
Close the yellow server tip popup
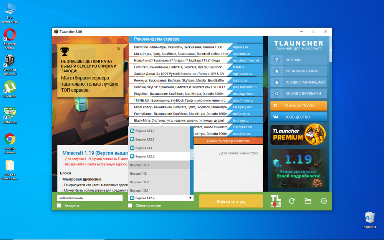pos(119,49)
